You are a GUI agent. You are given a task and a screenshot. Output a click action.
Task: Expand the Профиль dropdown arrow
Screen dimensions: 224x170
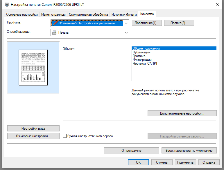[126, 23]
